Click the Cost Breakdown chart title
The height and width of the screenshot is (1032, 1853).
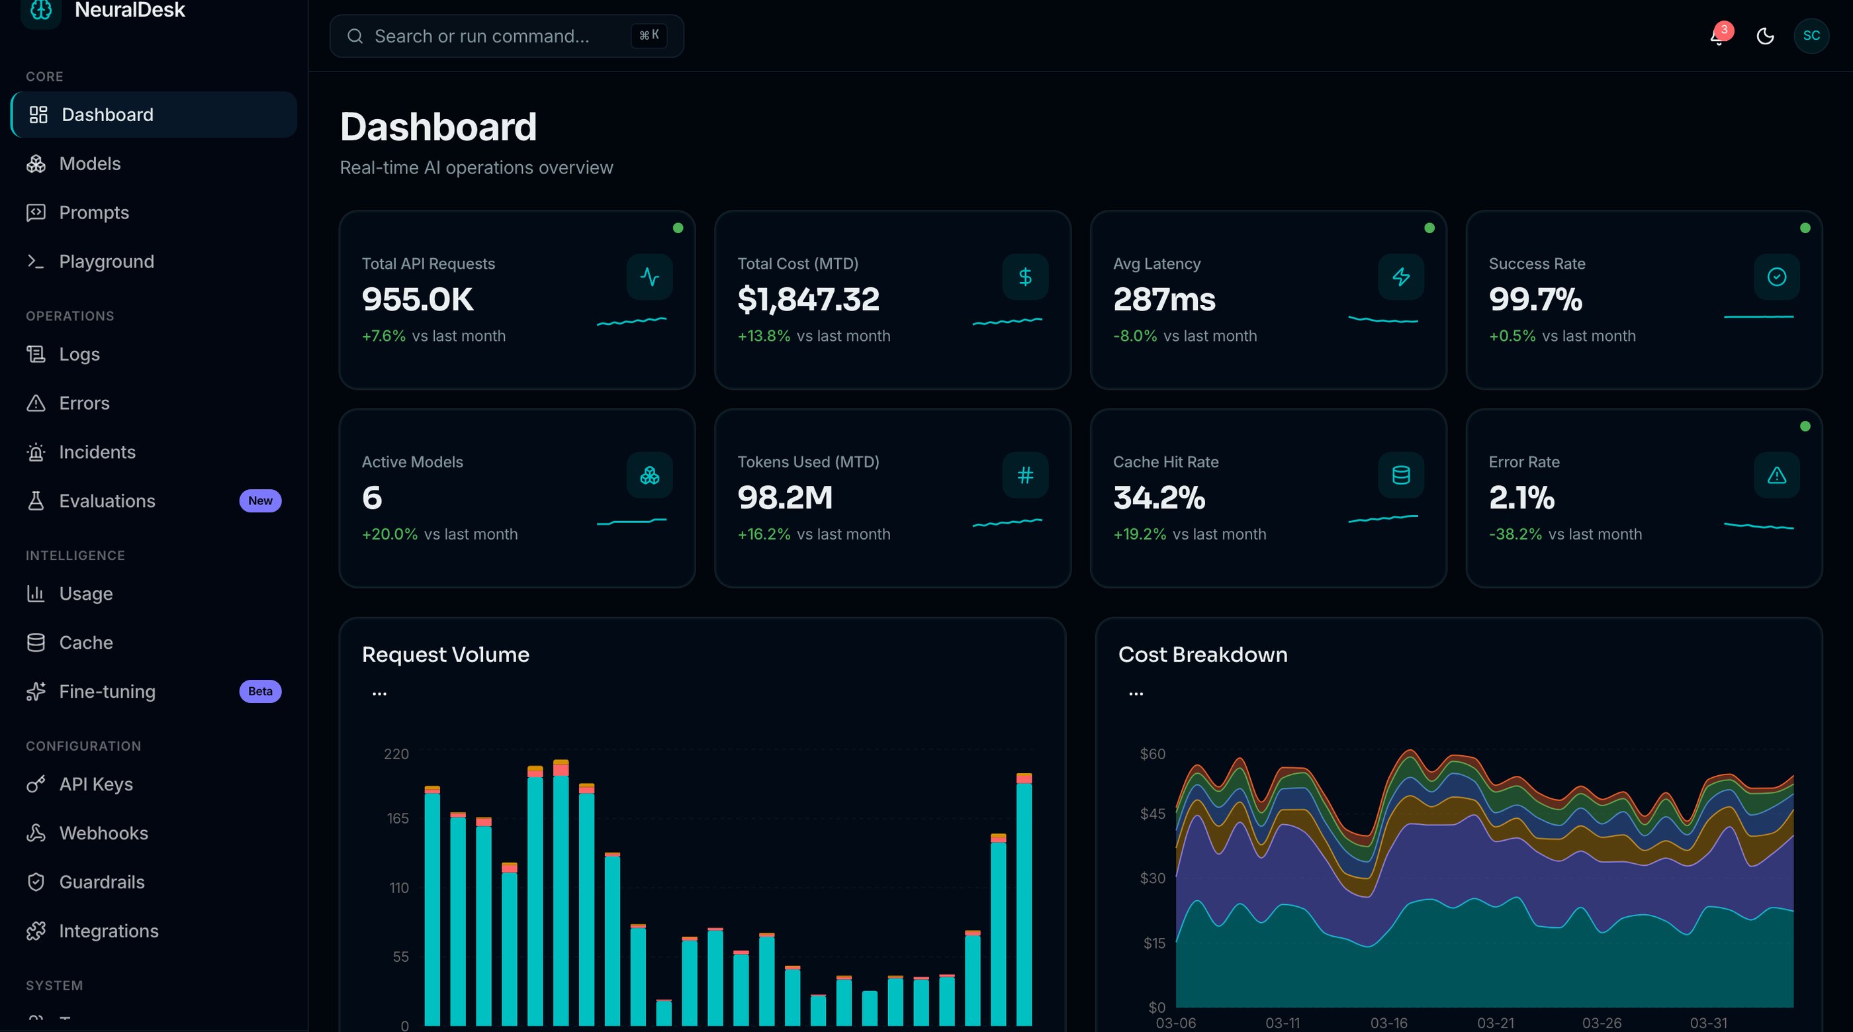pyautogui.click(x=1202, y=655)
